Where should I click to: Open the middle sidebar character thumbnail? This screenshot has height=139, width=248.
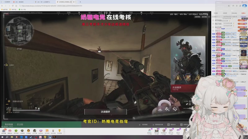pyautogui.click(x=244, y=53)
